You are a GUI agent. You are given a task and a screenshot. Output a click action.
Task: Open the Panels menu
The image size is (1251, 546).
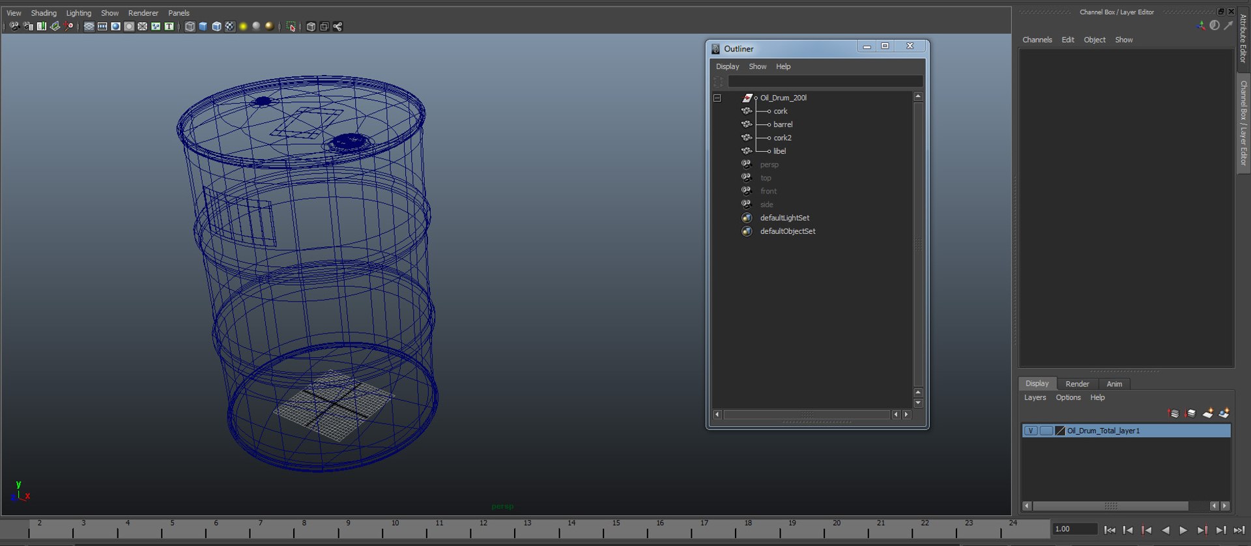click(x=179, y=13)
